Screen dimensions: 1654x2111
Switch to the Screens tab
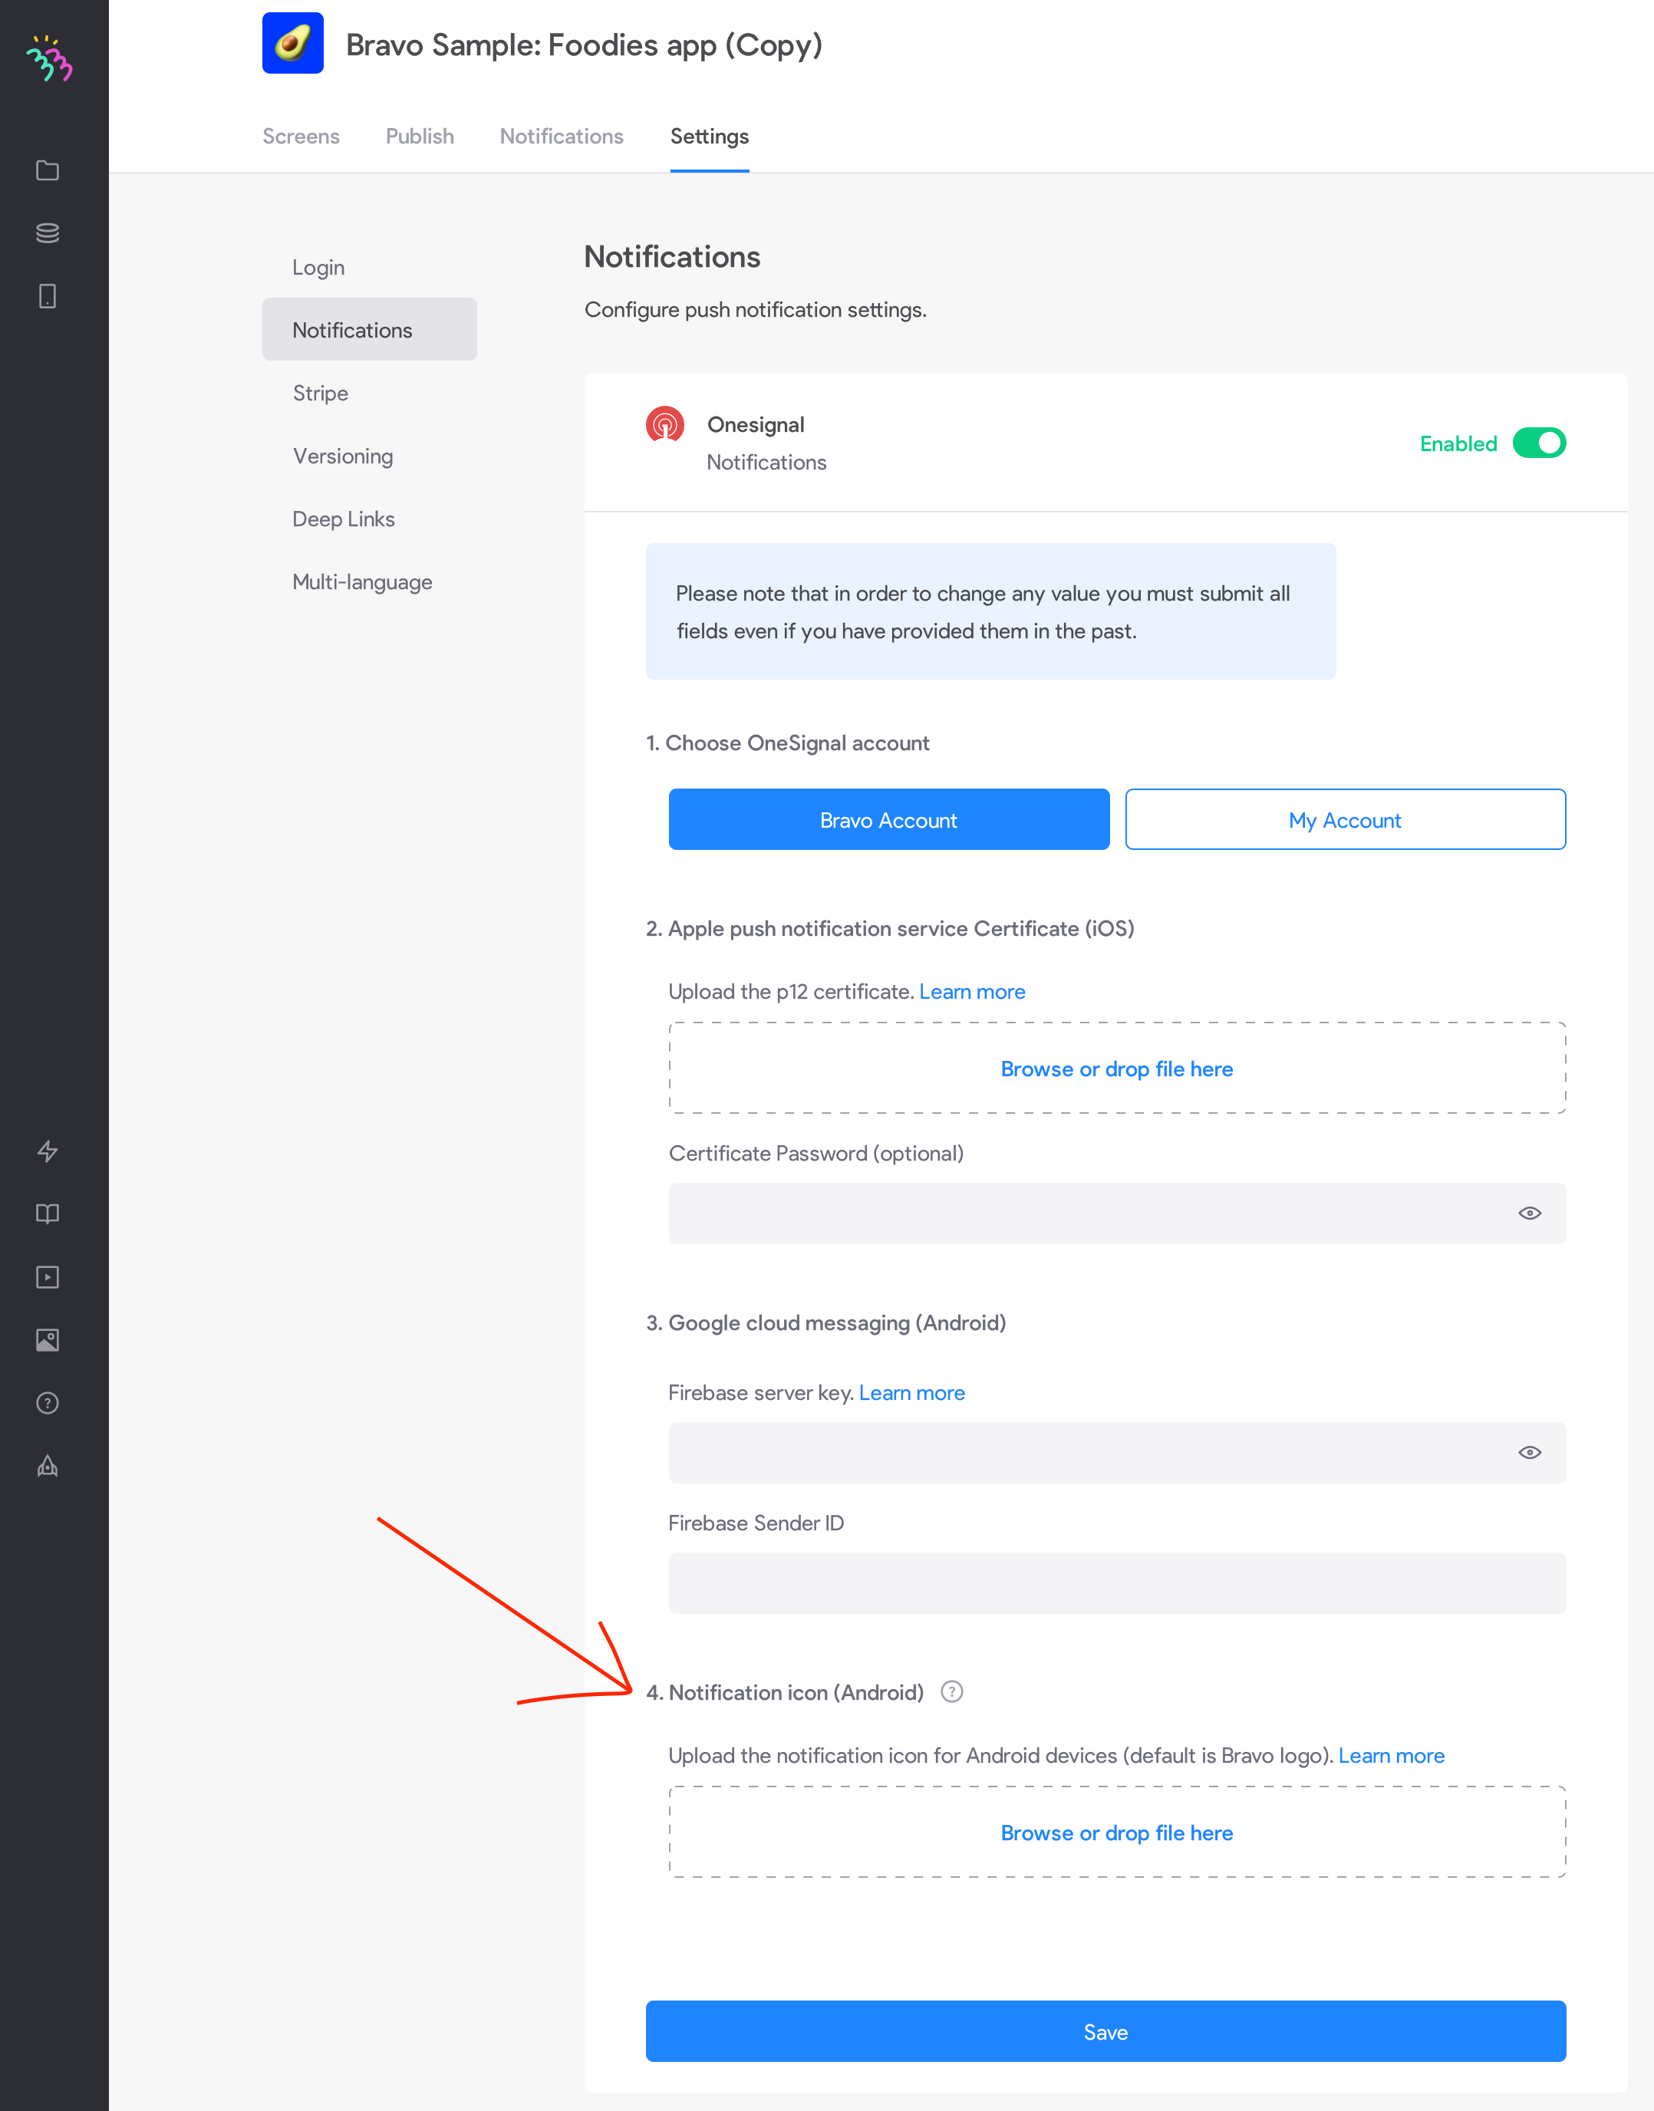[301, 137]
